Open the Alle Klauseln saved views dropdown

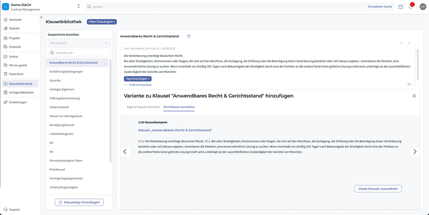click(x=79, y=43)
